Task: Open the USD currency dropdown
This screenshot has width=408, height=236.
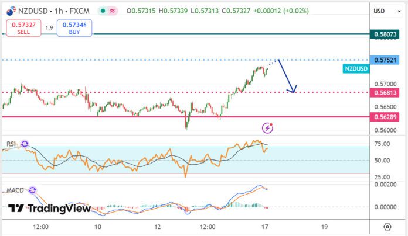Action: click(x=387, y=11)
